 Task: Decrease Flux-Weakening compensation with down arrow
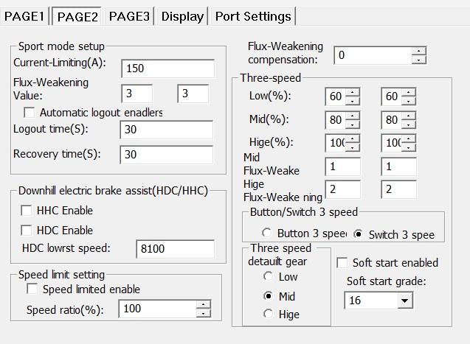(x=419, y=60)
